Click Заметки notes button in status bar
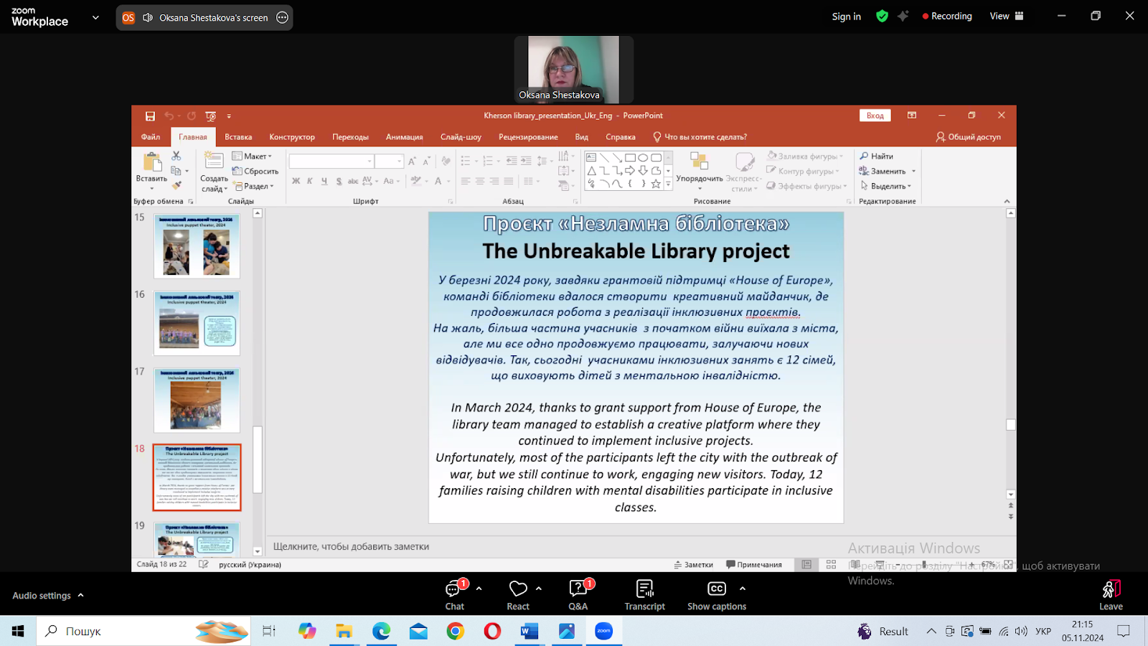 click(694, 565)
